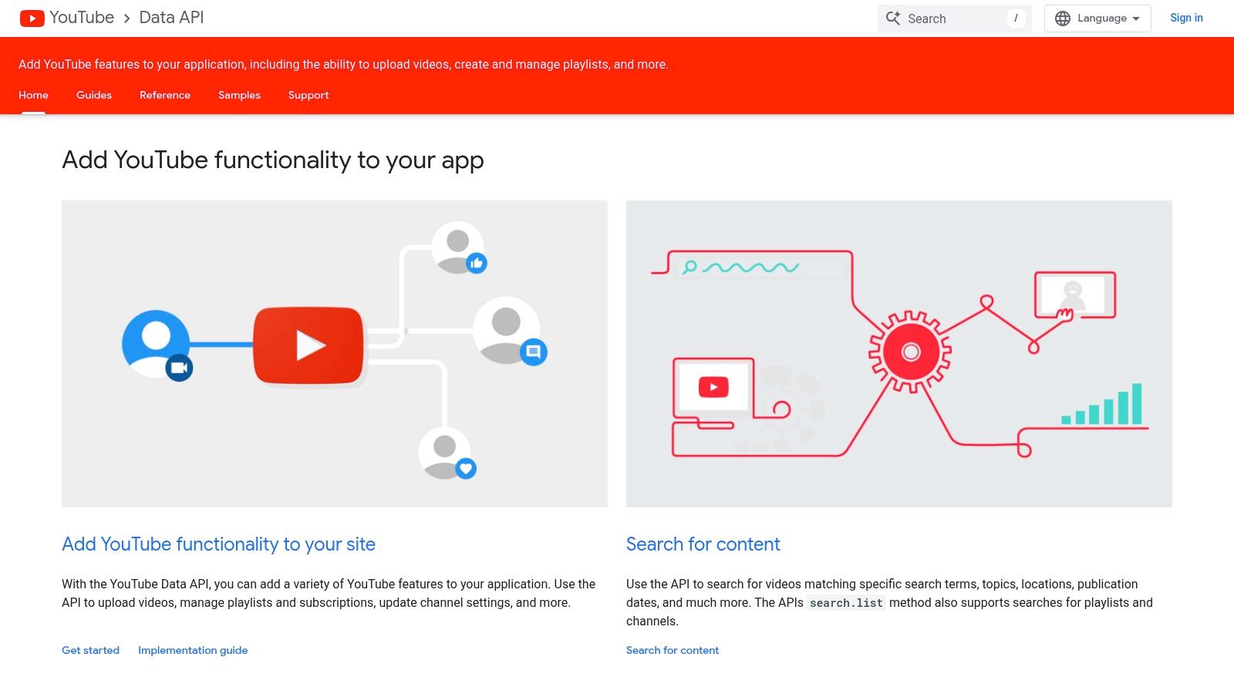Focus the Search input field
The height and width of the screenshot is (694, 1234).
(954, 19)
